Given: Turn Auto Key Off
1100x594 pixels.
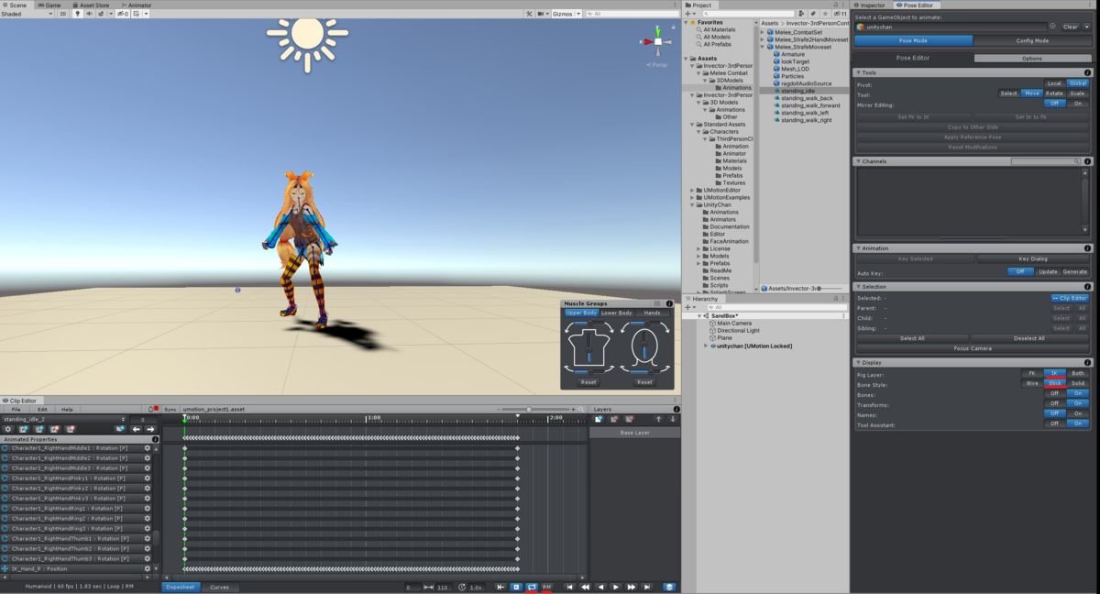Looking at the screenshot, I should pos(1019,271).
